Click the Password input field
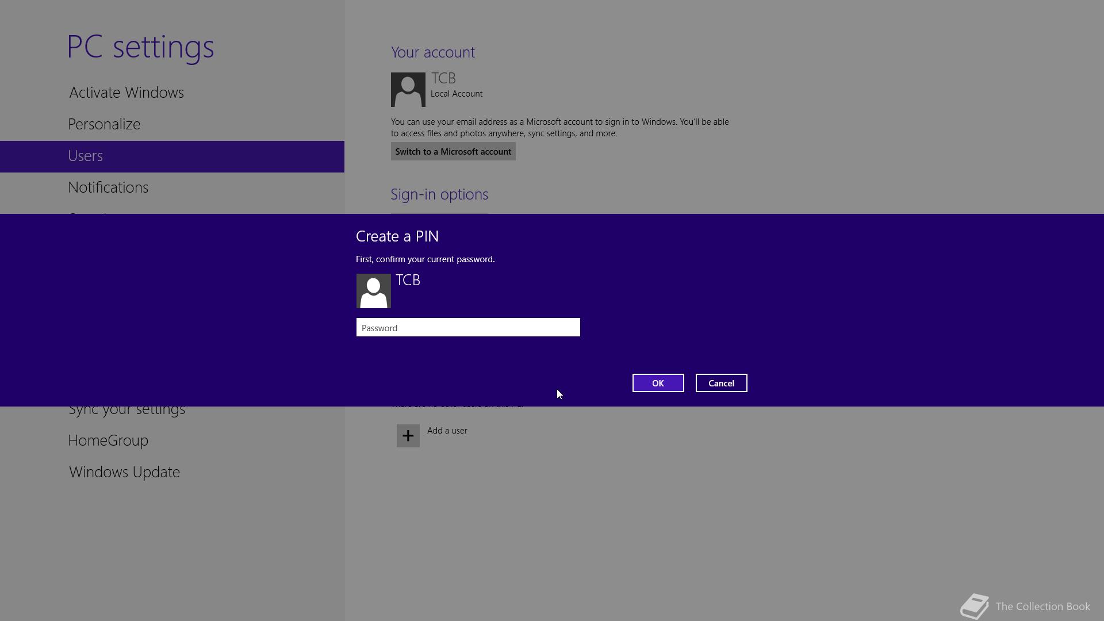This screenshot has height=621, width=1104. pos(468,327)
